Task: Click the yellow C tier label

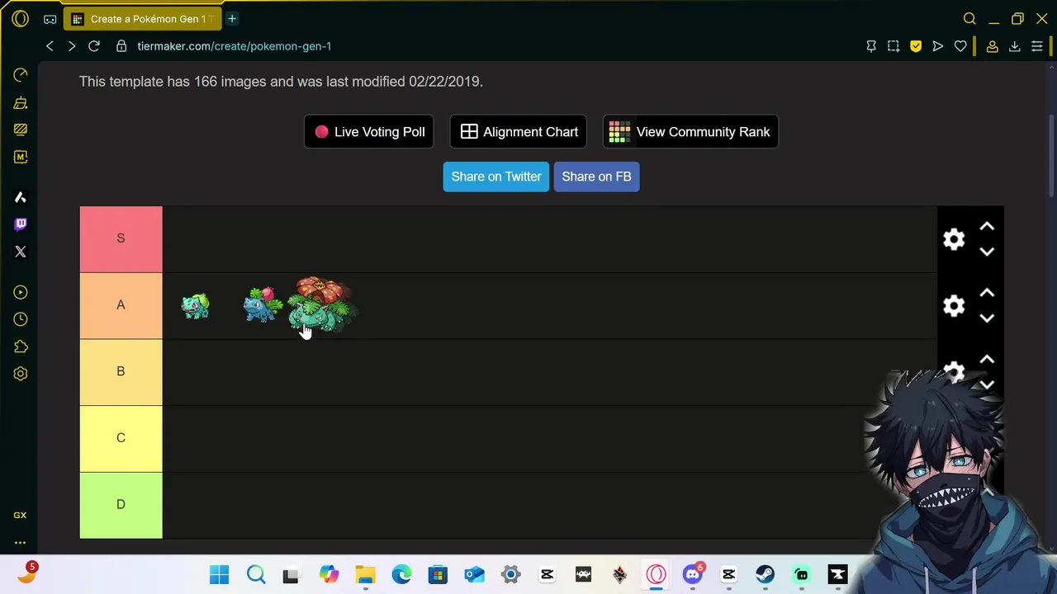Action: (x=121, y=438)
